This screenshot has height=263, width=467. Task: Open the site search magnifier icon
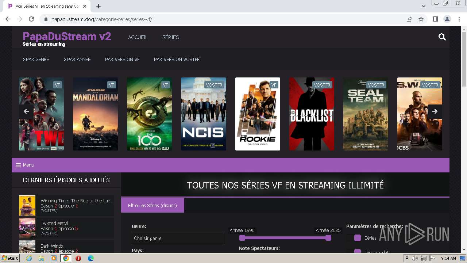442,37
